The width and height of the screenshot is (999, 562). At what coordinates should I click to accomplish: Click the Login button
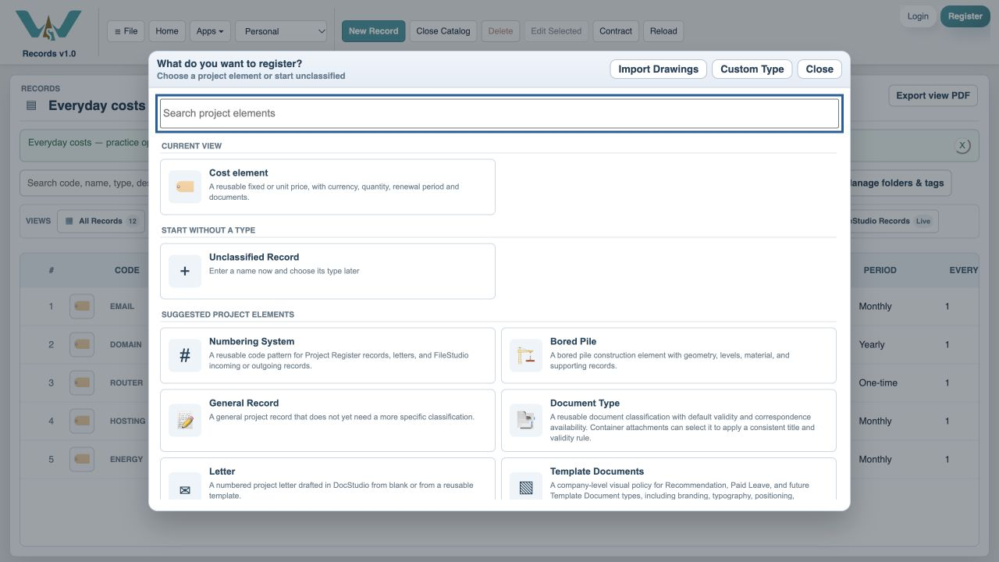pos(918,16)
